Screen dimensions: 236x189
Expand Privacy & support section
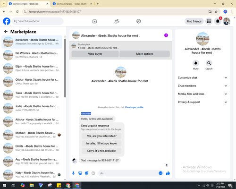point(202,102)
